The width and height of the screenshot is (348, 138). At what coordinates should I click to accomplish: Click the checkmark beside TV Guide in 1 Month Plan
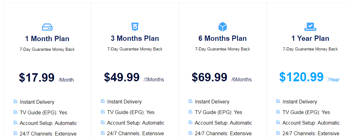(x=15, y=112)
